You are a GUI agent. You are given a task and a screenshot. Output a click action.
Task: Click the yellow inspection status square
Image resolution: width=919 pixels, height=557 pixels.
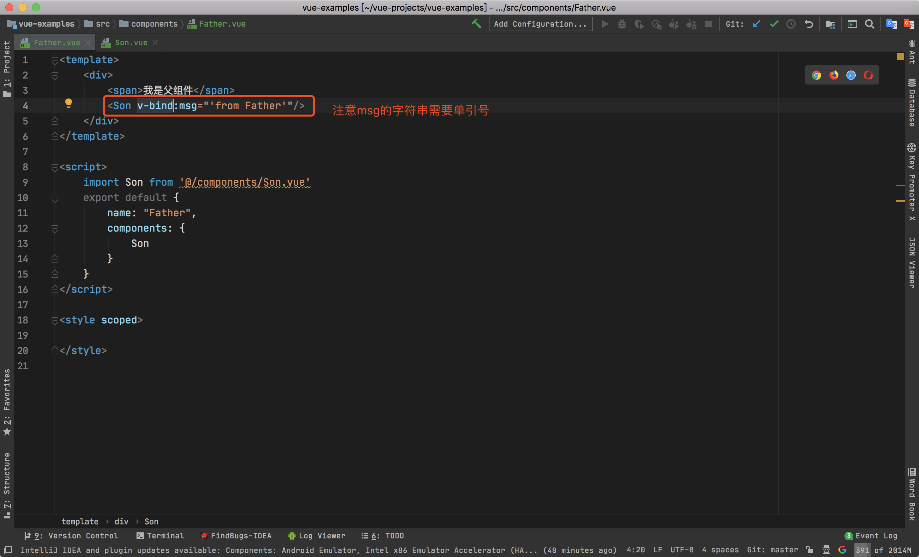(x=900, y=57)
